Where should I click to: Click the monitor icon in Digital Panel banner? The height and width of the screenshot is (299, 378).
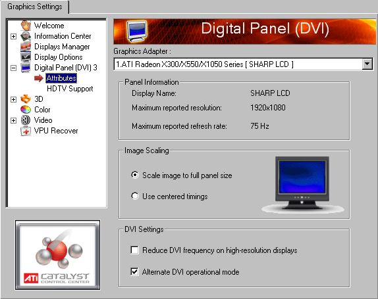[x=137, y=32]
